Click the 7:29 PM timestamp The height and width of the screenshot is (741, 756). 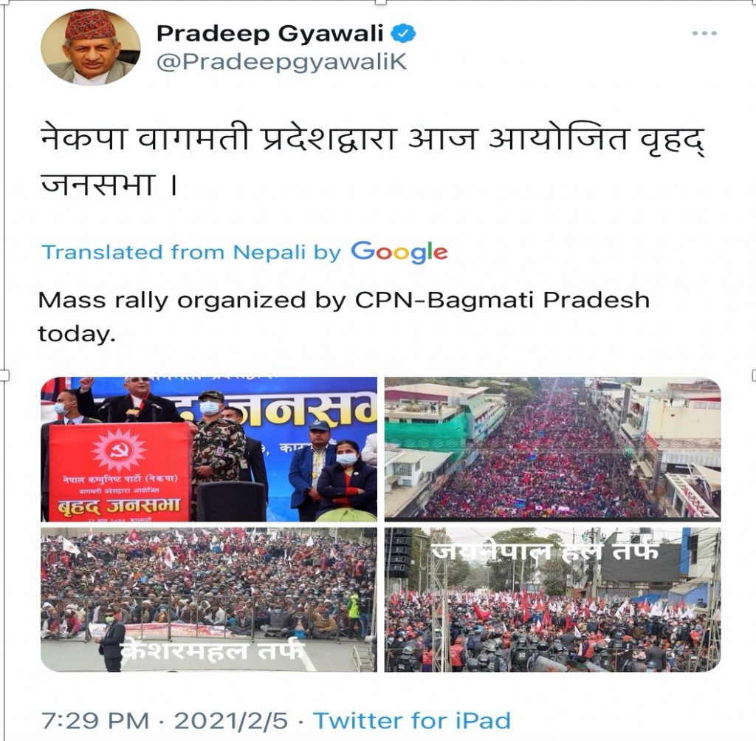(x=95, y=721)
